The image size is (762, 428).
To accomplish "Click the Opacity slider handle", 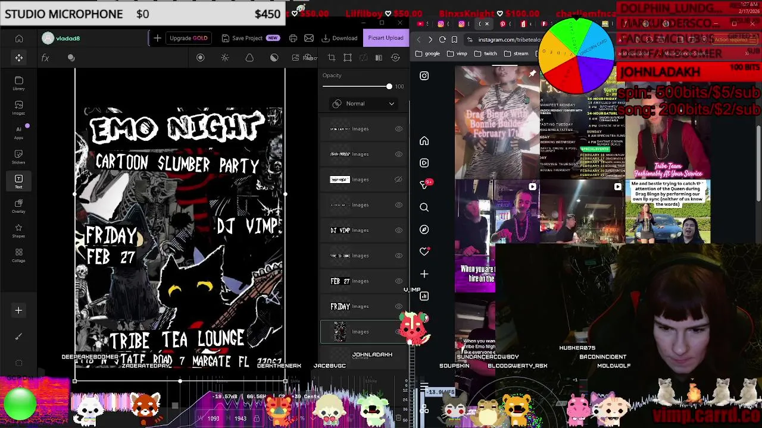I will point(389,87).
